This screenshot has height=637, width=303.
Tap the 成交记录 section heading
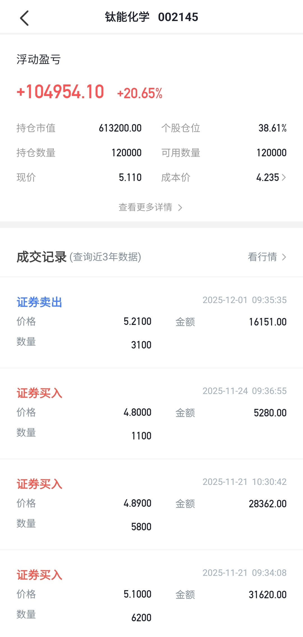42,257
